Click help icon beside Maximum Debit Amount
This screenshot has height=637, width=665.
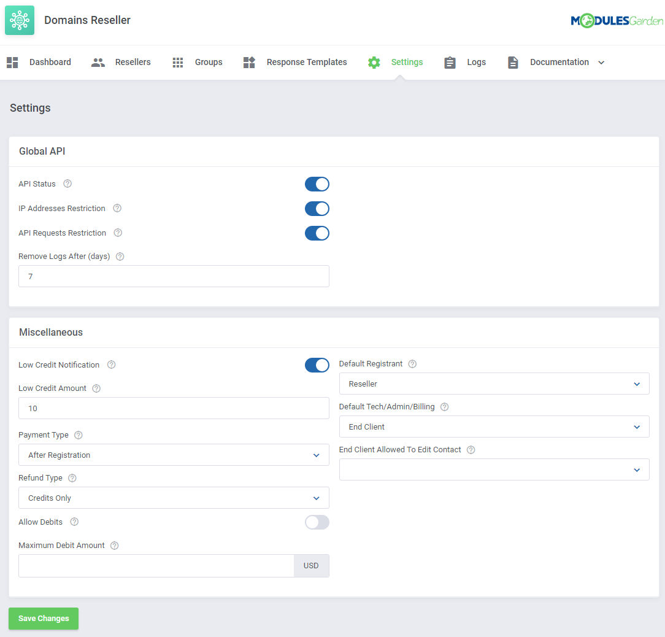pyautogui.click(x=115, y=546)
